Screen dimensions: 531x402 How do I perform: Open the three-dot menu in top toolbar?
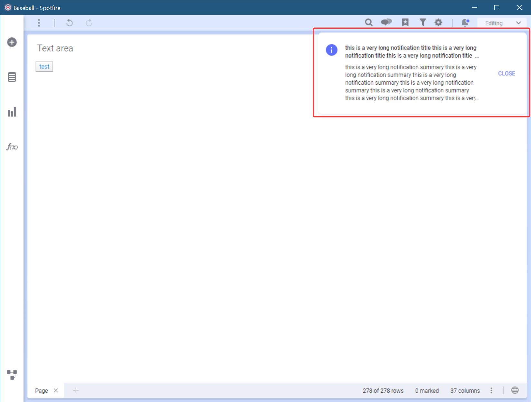click(x=39, y=23)
